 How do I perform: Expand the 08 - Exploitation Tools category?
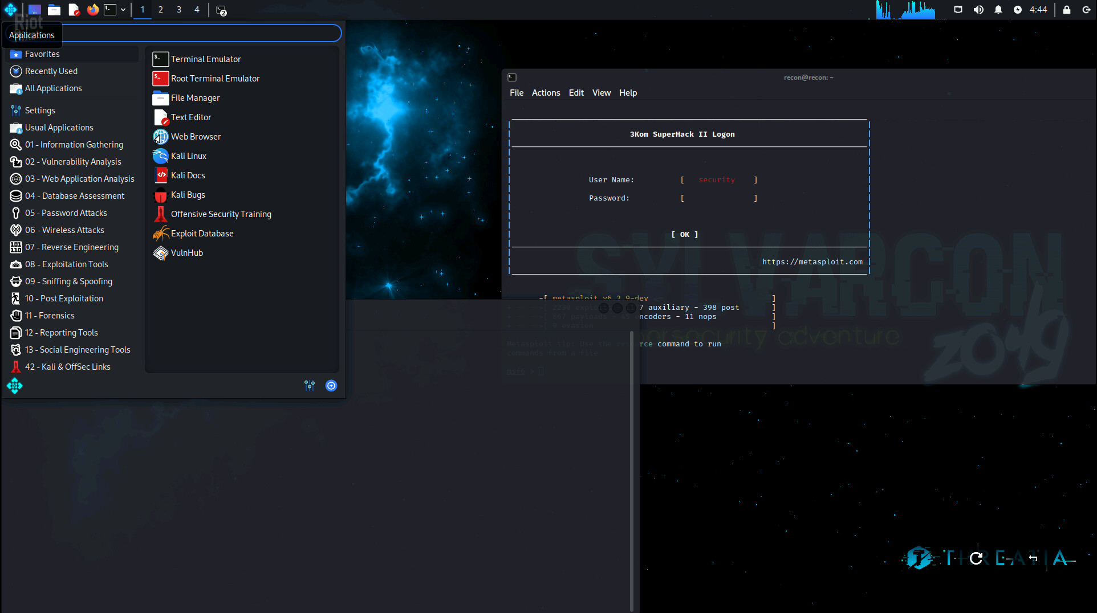[66, 264]
